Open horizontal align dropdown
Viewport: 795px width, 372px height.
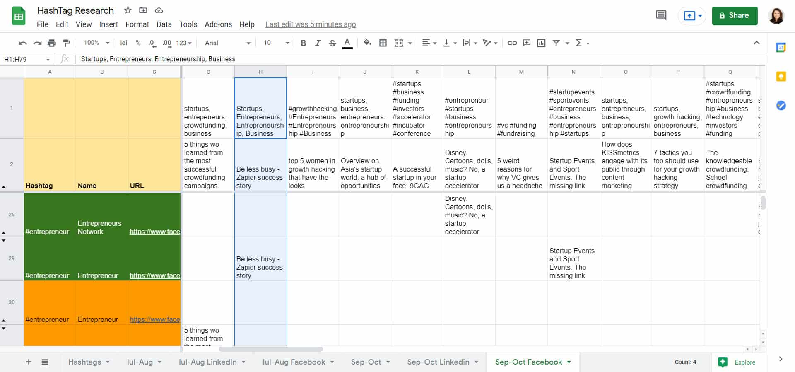(x=429, y=43)
